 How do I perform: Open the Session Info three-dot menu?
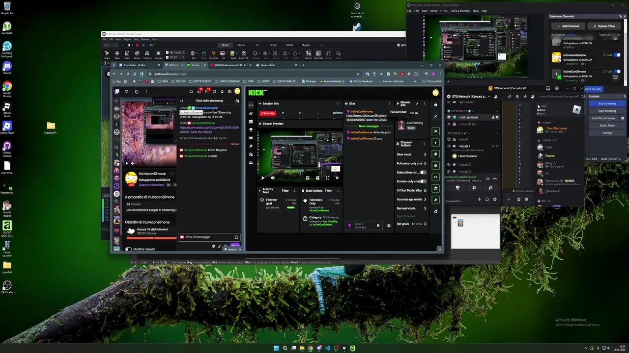pos(338,103)
